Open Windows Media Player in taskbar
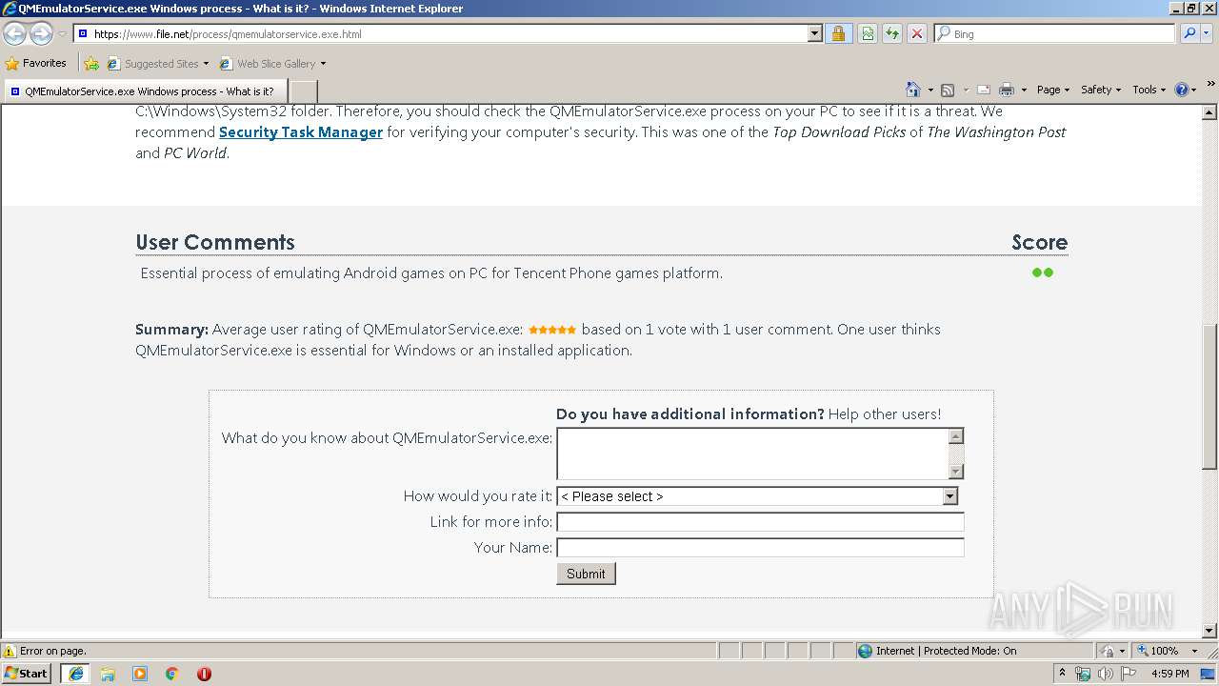This screenshot has width=1219, height=686. 140,674
